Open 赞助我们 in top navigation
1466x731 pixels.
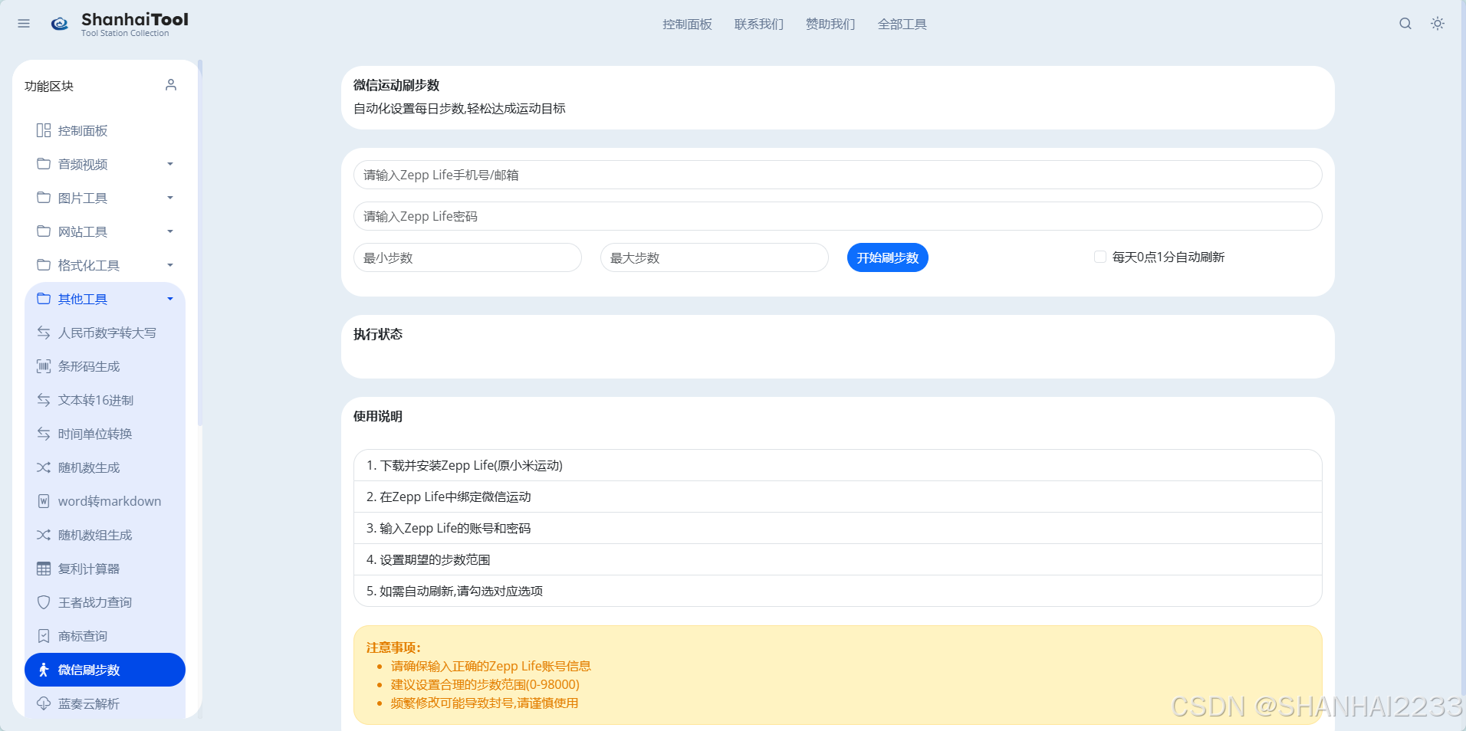(x=830, y=25)
